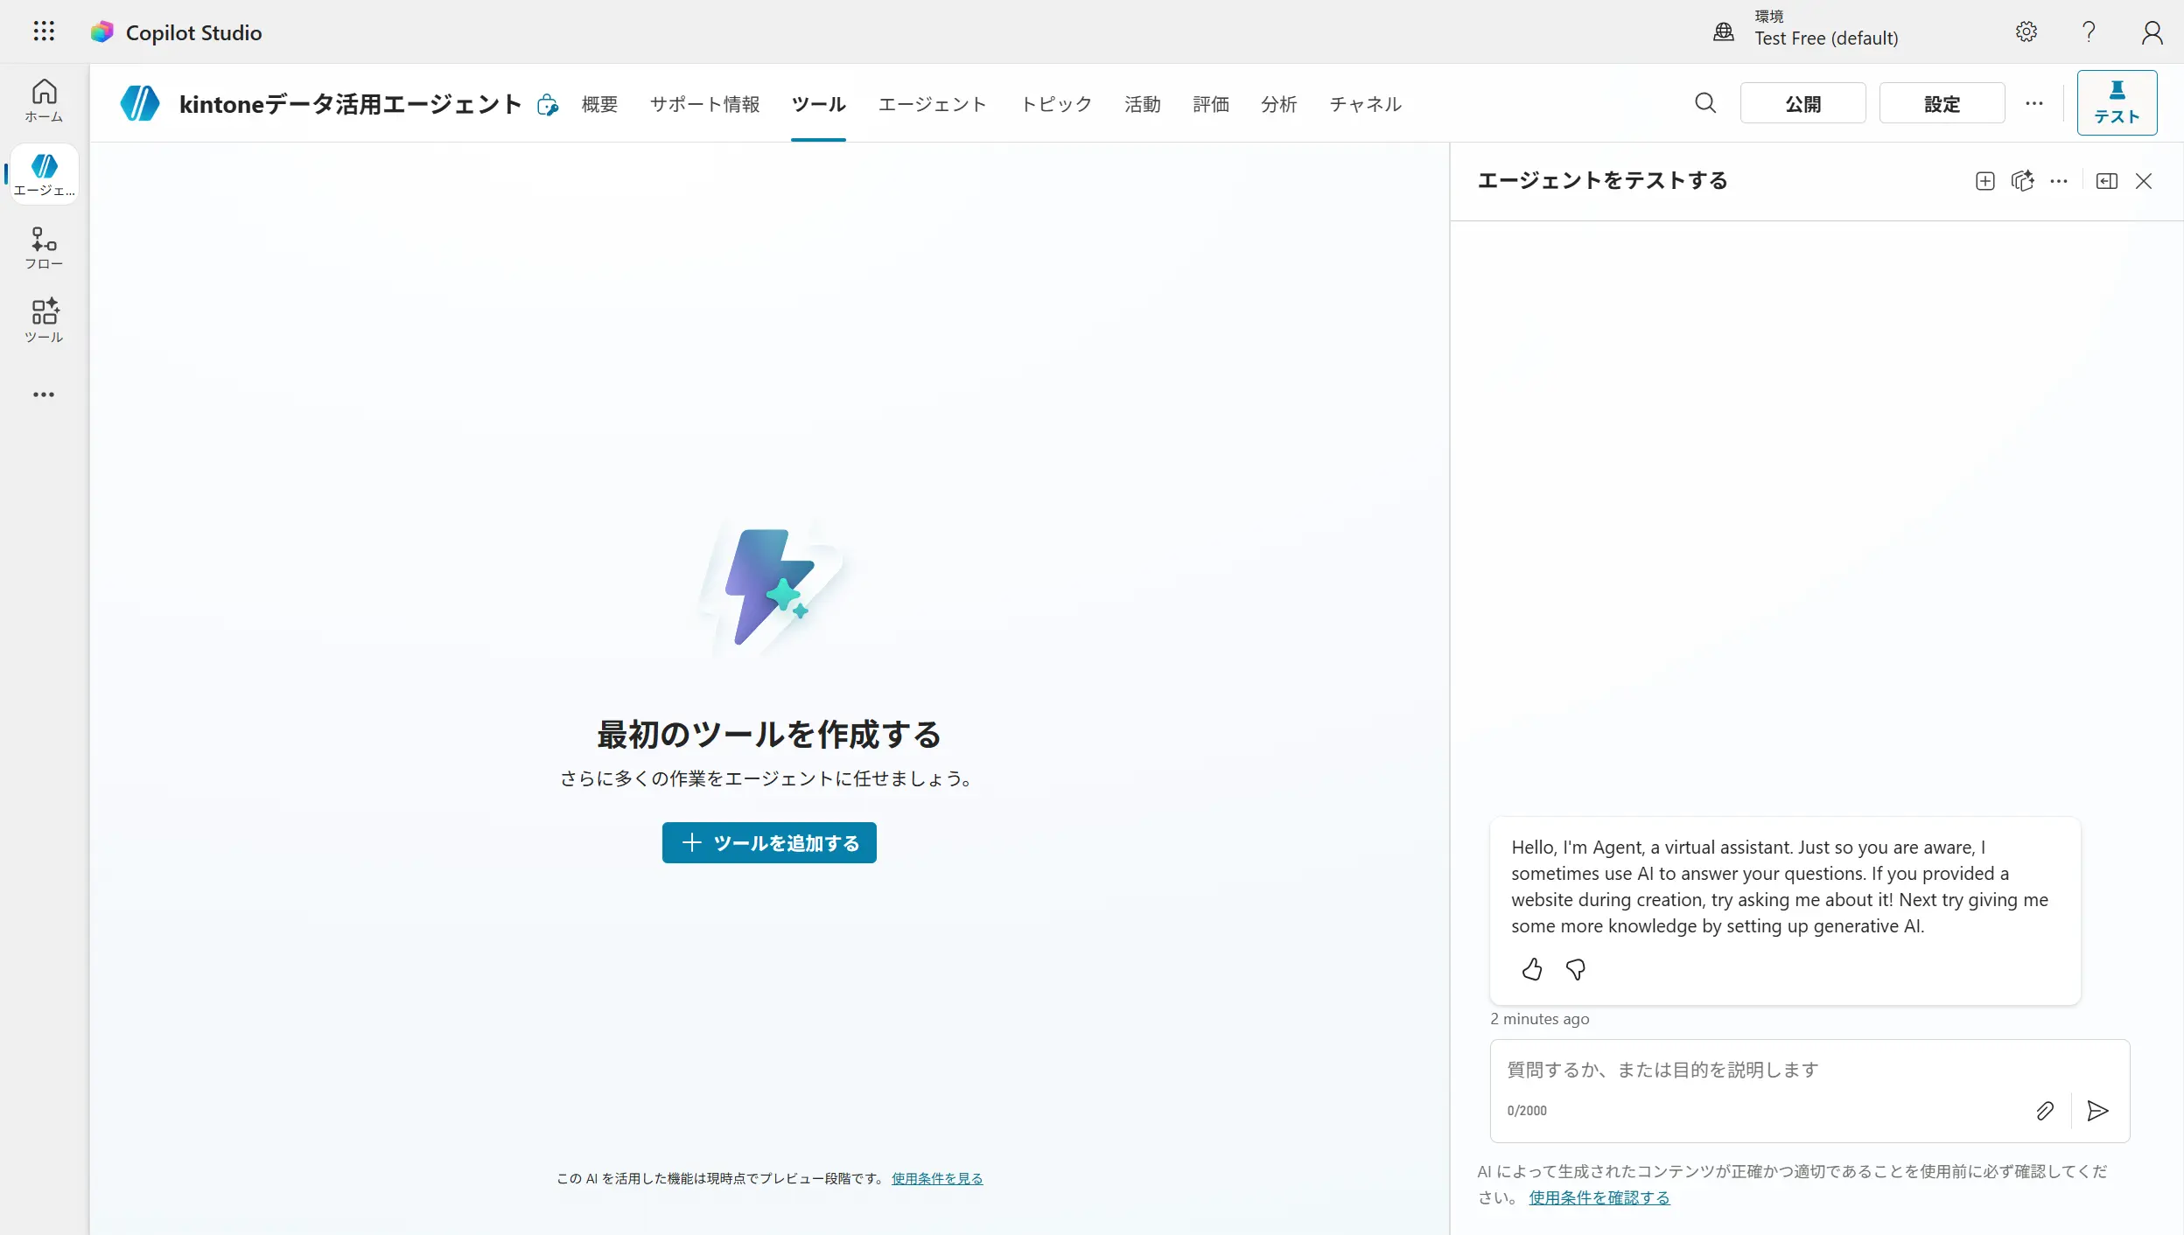2184x1235 pixels.
Task: Click the search magnifier in agent header
Action: [1704, 103]
